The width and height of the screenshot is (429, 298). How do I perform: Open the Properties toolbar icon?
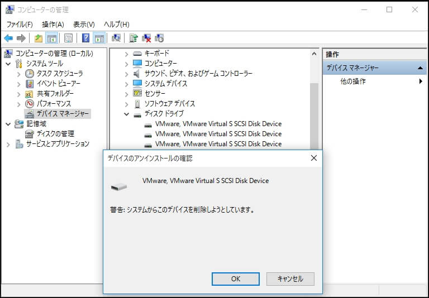68,39
